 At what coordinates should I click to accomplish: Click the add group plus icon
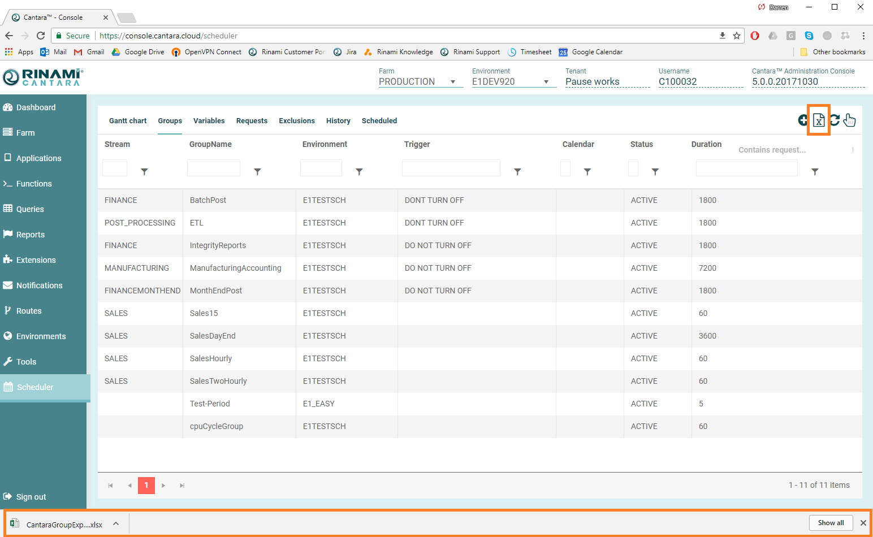click(803, 120)
